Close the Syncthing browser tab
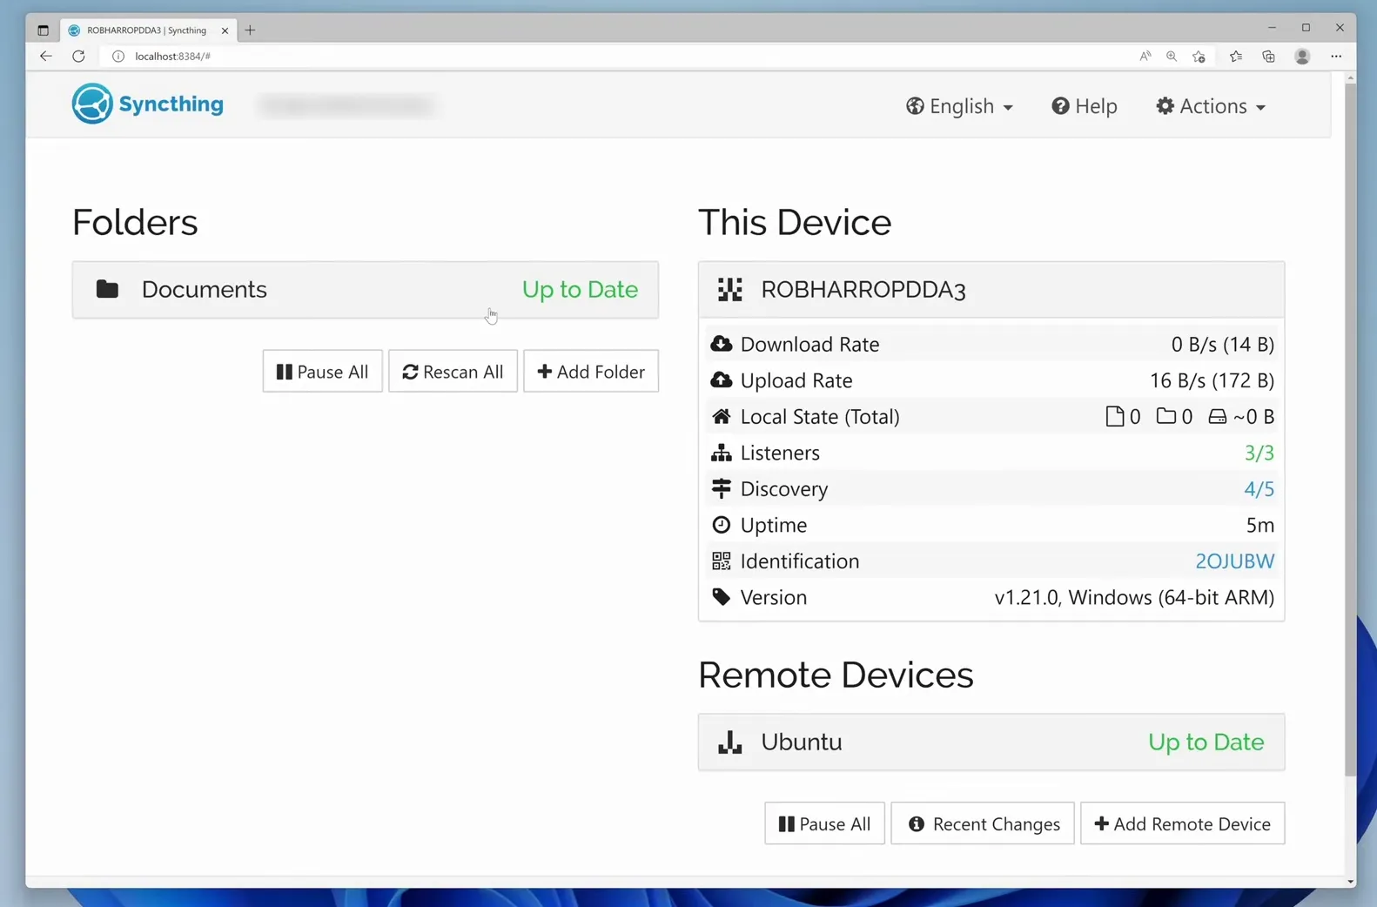Screen dimensions: 1377x907 pos(225,30)
